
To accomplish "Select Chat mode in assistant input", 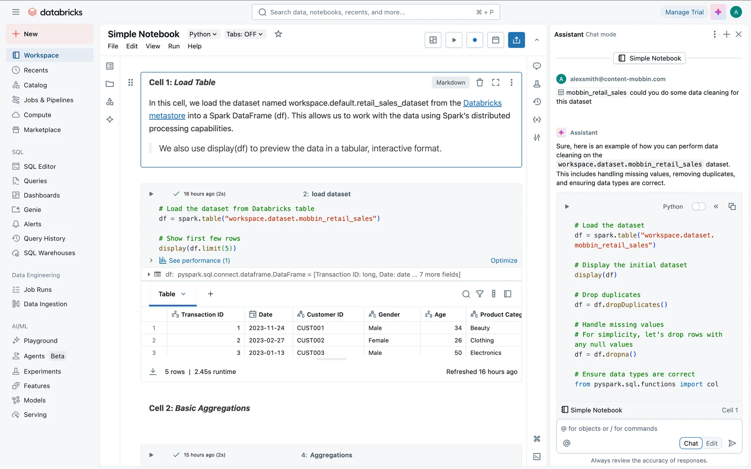I will pos(691,443).
